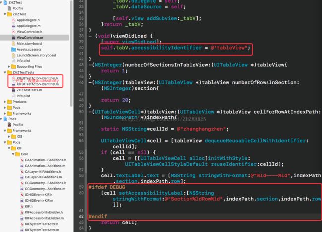The width and height of the screenshot is (322, 232).
Task: Click the CALayer-KIFAdditions.h file icon
Action: [x=22, y=172]
